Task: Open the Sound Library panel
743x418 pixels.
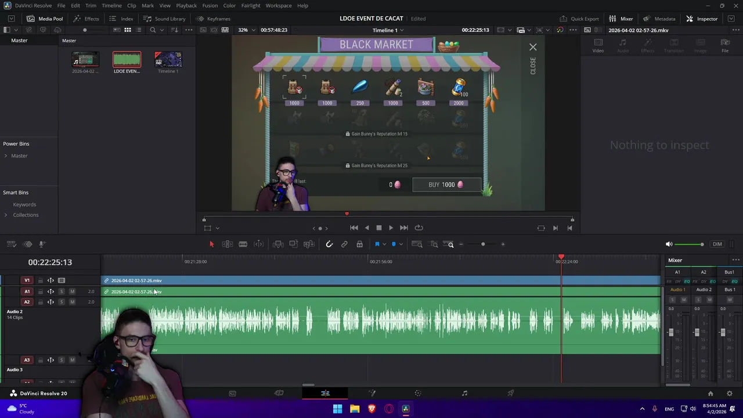Action: 164,19
